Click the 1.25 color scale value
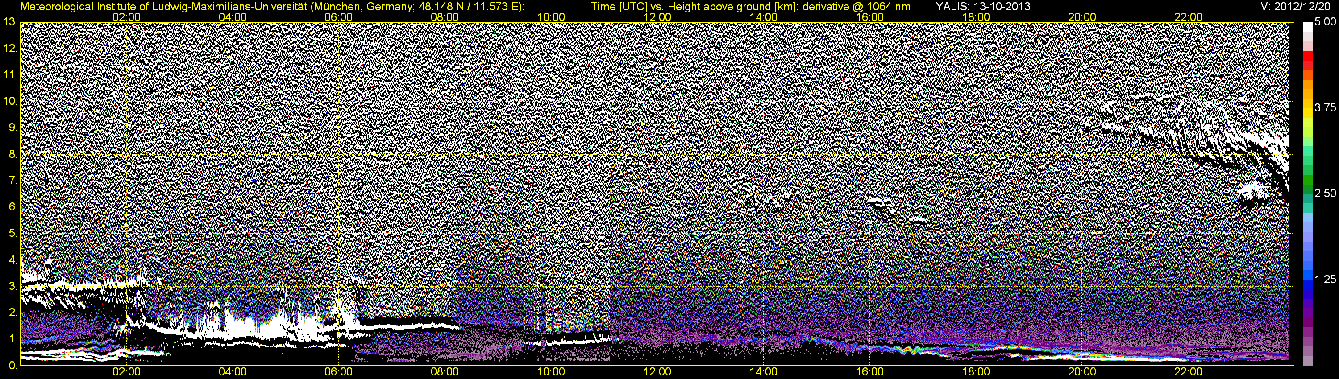1339x379 pixels. click(x=1325, y=279)
